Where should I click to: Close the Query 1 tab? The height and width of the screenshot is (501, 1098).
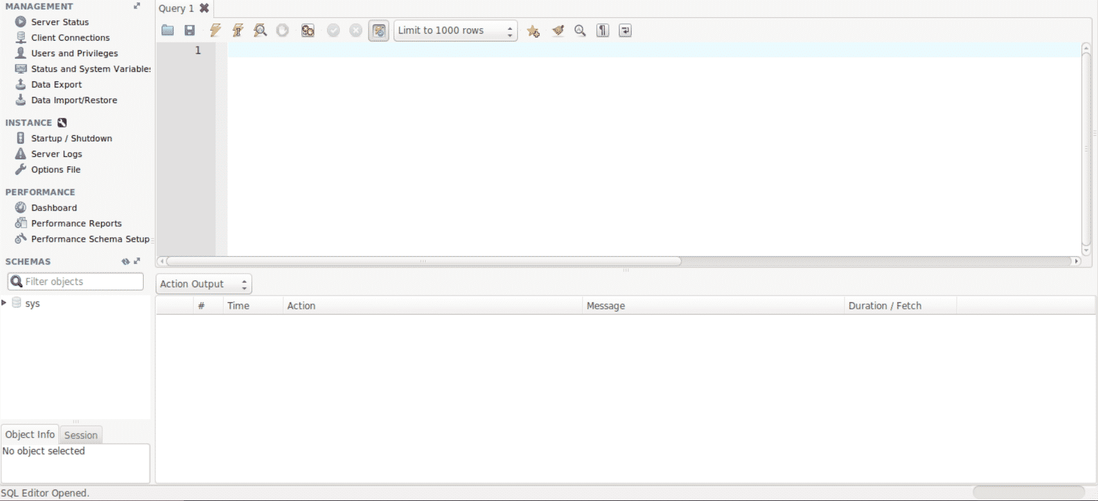[x=204, y=8]
